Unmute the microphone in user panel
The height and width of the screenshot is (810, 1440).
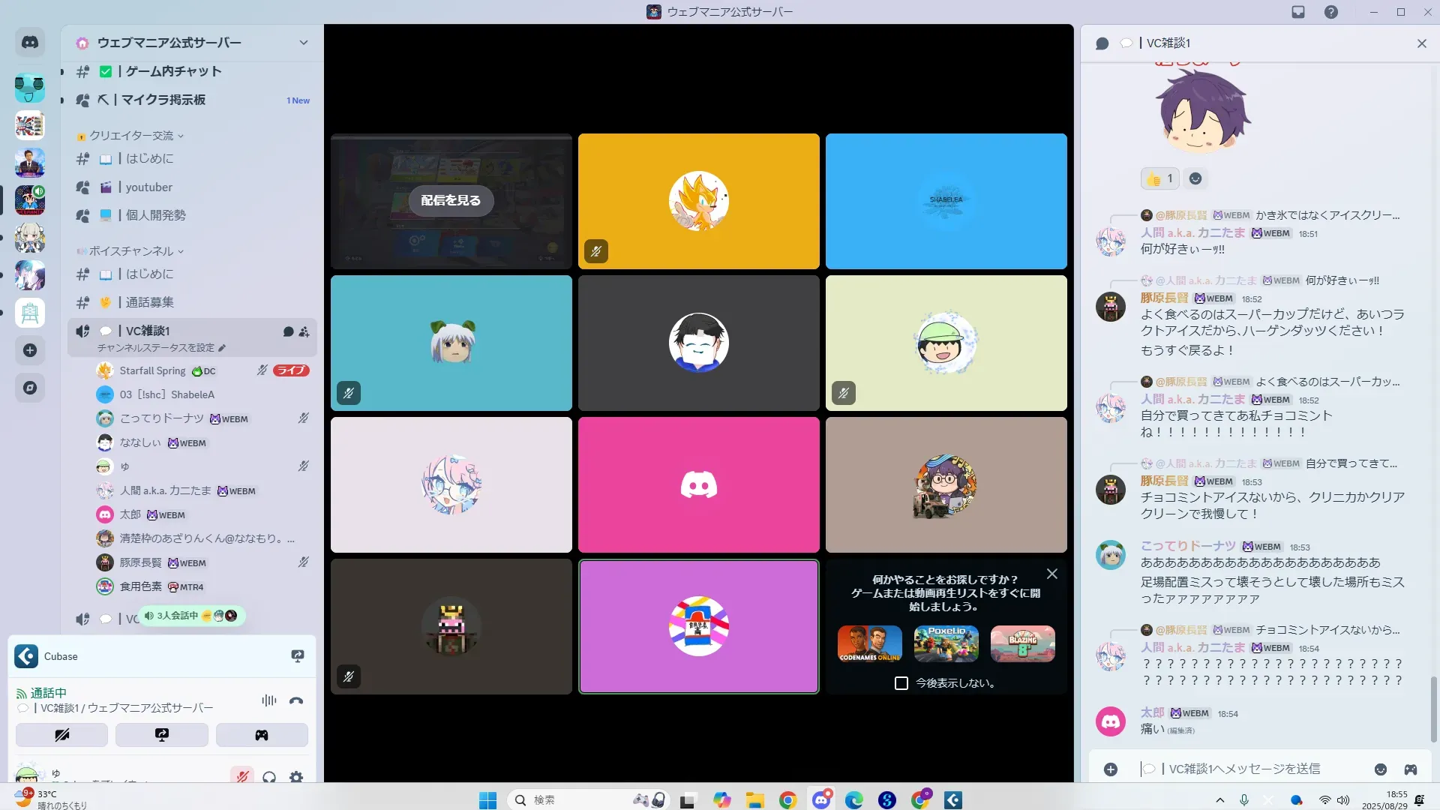pyautogui.click(x=242, y=777)
